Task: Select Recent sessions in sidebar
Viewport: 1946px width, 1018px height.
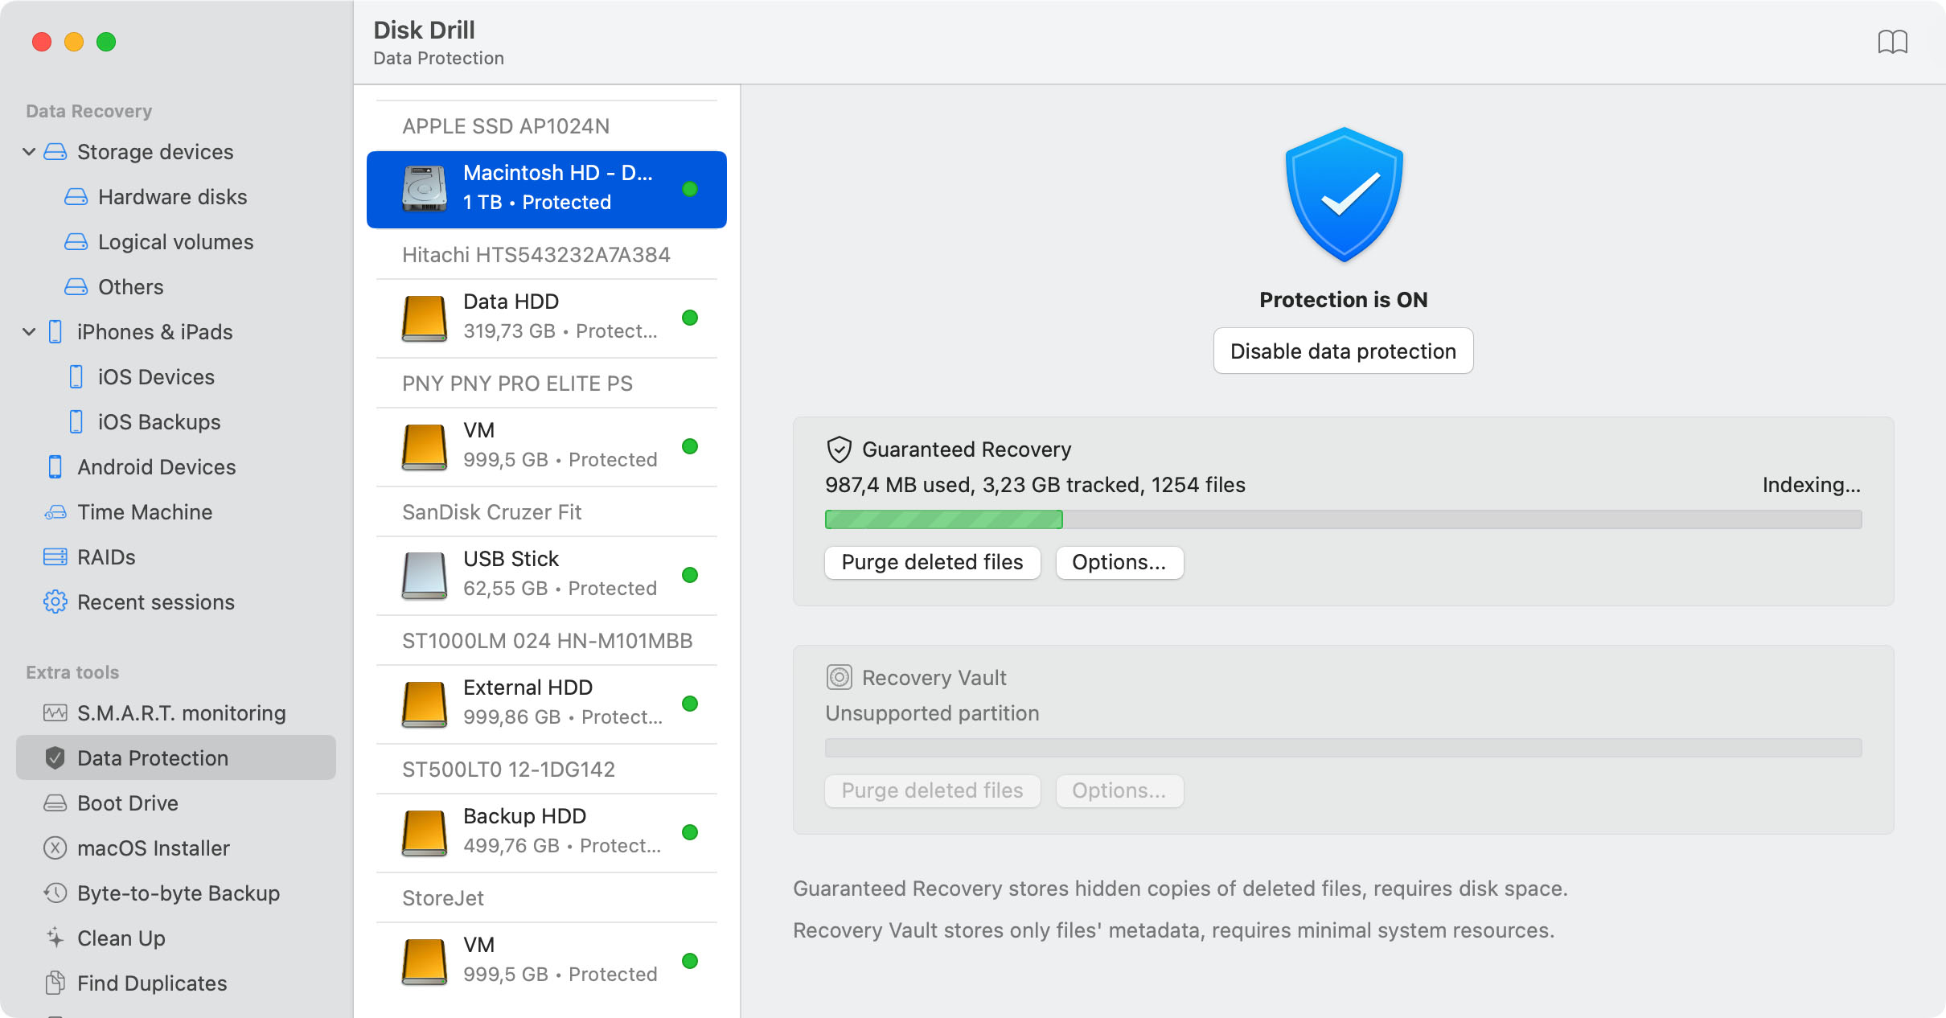Action: pyautogui.click(x=156, y=601)
